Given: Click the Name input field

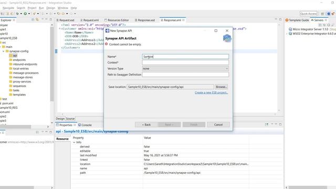Looking at the screenshot, I should pyautogui.click(x=185, y=57).
